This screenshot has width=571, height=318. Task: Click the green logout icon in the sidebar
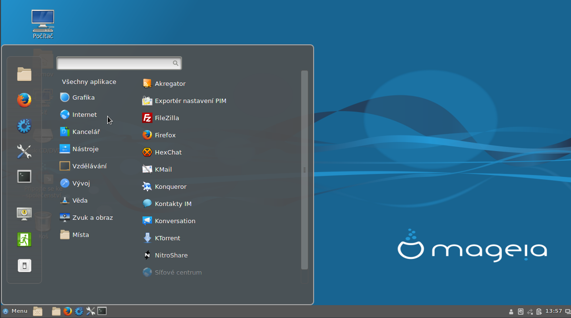point(24,240)
